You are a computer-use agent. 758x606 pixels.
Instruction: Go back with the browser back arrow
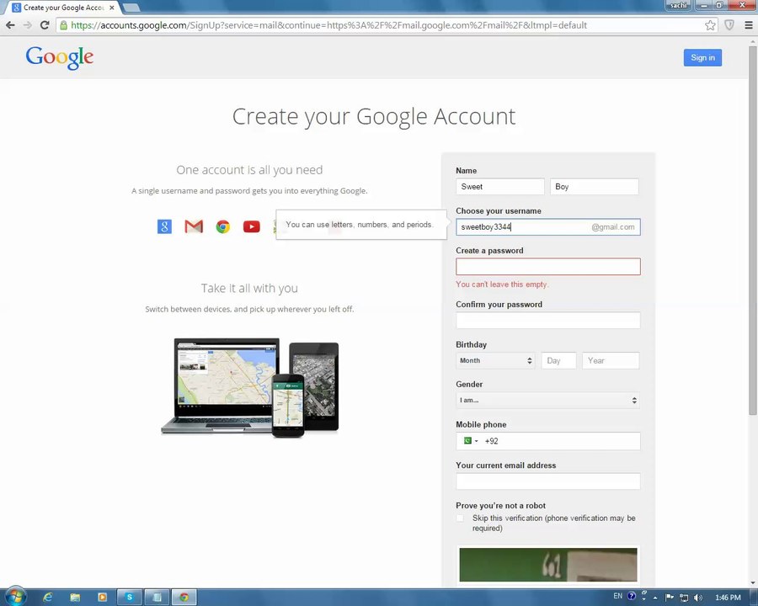click(x=10, y=25)
